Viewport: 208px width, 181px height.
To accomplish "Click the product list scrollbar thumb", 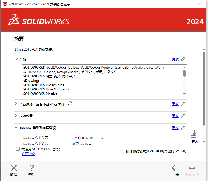I will [184, 73].
